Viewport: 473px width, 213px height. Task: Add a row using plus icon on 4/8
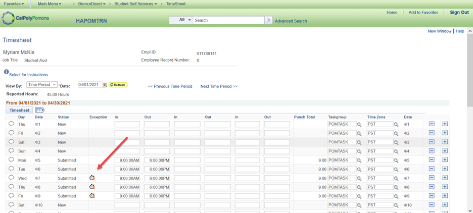click(445, 187)
